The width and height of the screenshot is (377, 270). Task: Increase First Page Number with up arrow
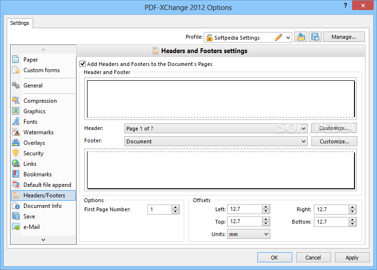[x=175, y=207]
